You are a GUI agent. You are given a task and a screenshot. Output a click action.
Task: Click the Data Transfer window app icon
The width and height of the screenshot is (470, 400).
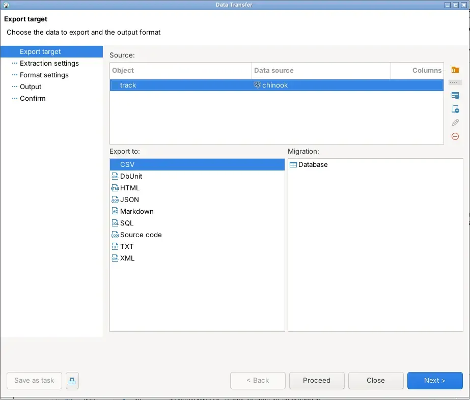point(6,5)
